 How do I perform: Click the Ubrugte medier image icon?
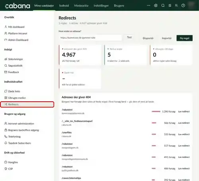coord(6,98)
